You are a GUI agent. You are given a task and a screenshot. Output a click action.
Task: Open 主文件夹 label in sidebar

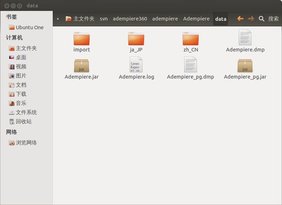point(26,48)
